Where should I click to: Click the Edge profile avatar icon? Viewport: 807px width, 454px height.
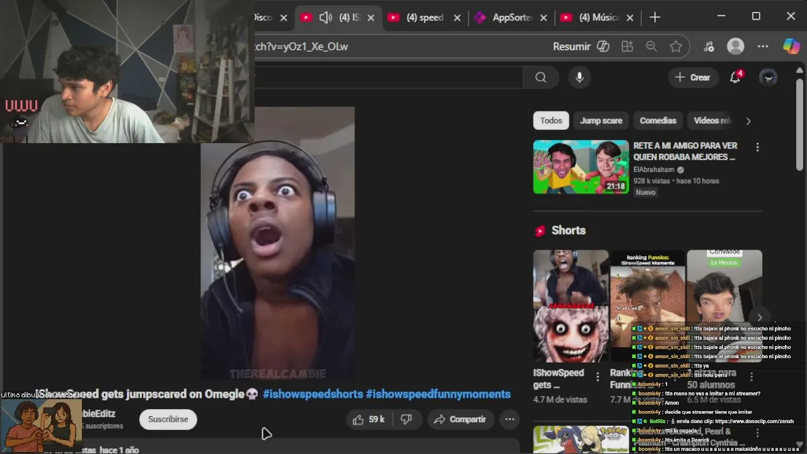pyautogui.click(x=736, y=46)
